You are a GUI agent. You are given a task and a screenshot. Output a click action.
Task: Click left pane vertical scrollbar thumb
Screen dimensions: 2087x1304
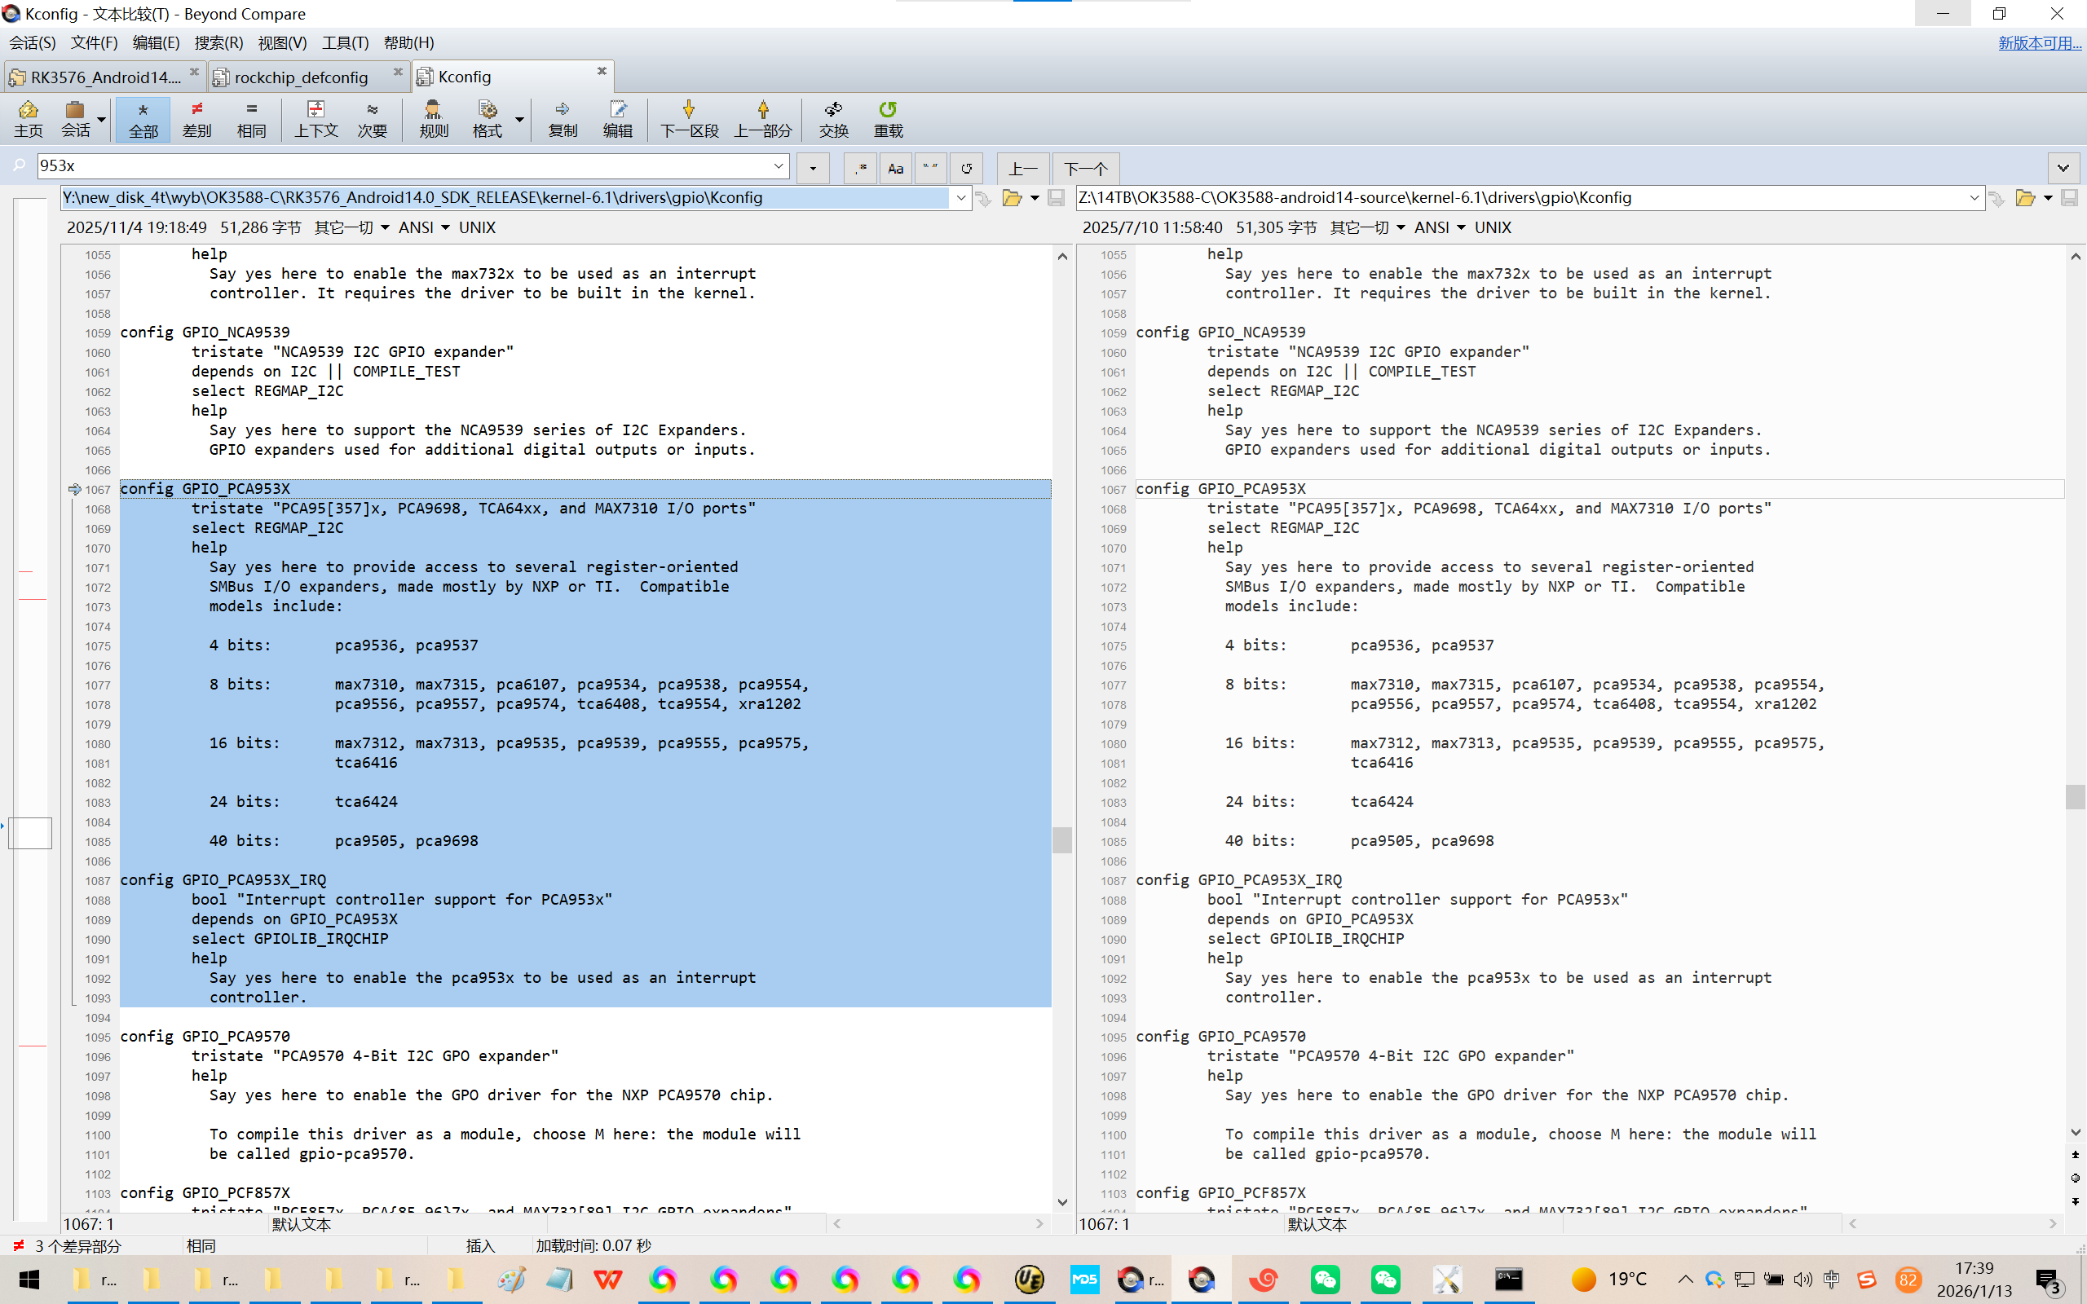[x=1061, y=839]
